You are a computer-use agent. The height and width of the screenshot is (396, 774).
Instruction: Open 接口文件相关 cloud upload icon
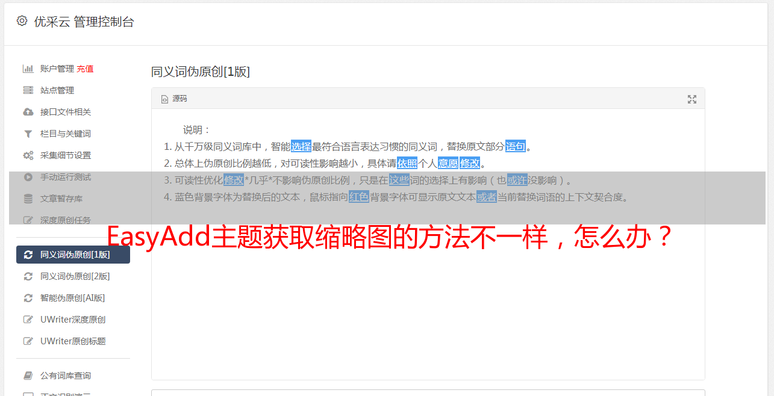pos(28,112)
